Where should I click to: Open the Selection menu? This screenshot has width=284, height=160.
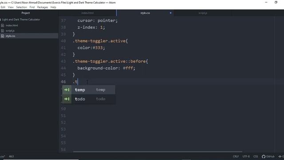(22, 7)
